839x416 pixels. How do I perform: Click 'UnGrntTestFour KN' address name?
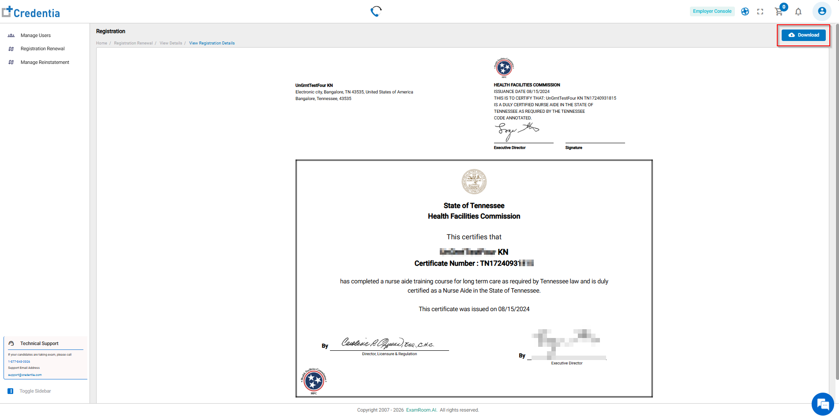[314, 85]
